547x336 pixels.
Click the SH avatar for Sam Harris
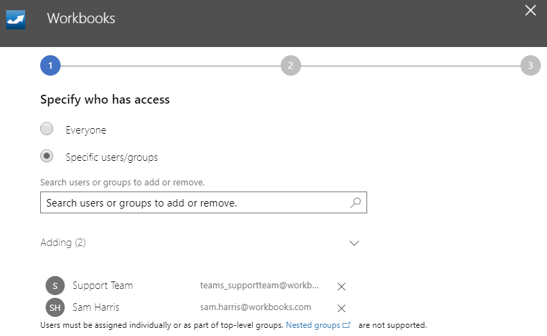coord(55,307)
